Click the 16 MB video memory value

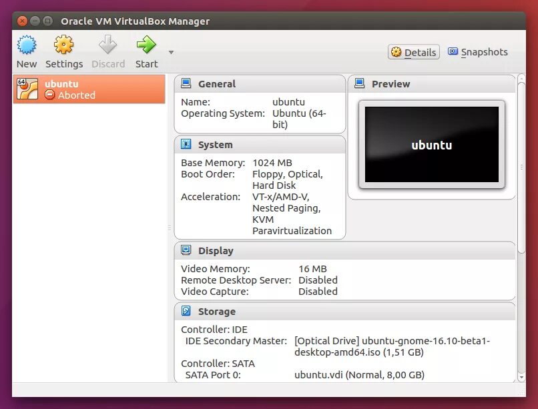(x=312, y=269)
